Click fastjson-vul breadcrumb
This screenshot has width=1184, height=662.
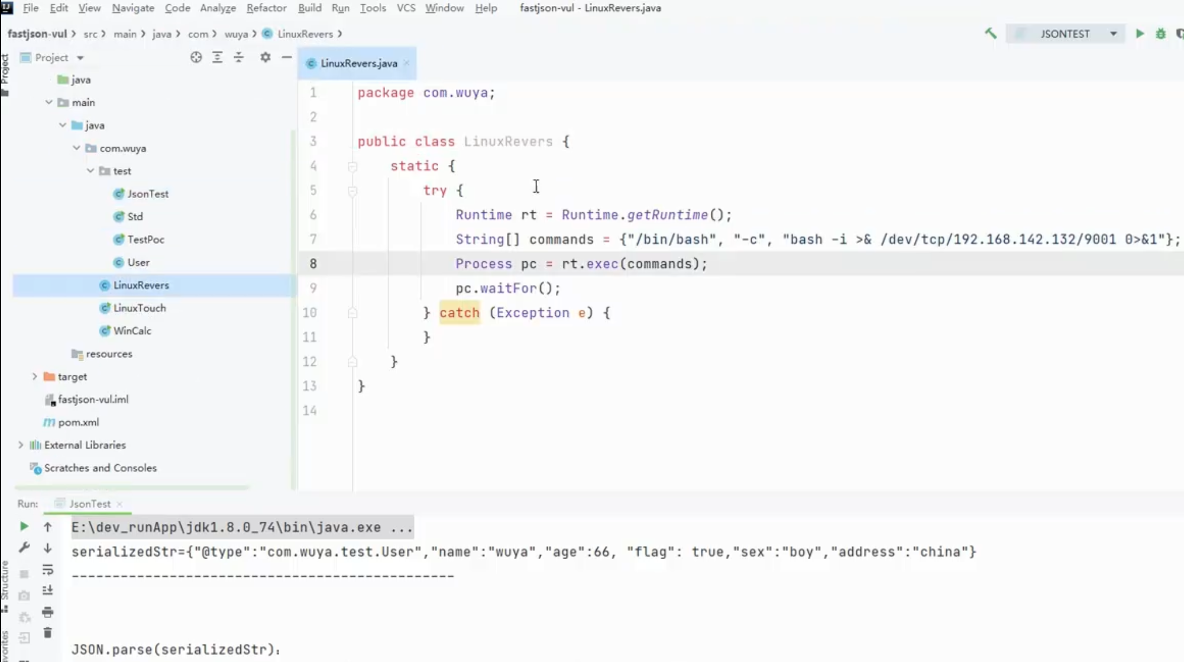[x=37, y=34]
